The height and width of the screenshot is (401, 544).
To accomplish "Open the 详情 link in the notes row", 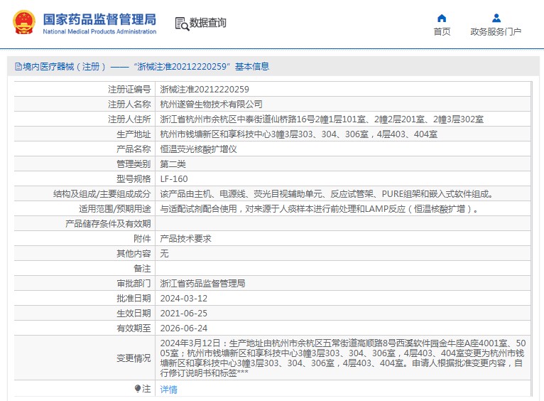I will point(168,389).
